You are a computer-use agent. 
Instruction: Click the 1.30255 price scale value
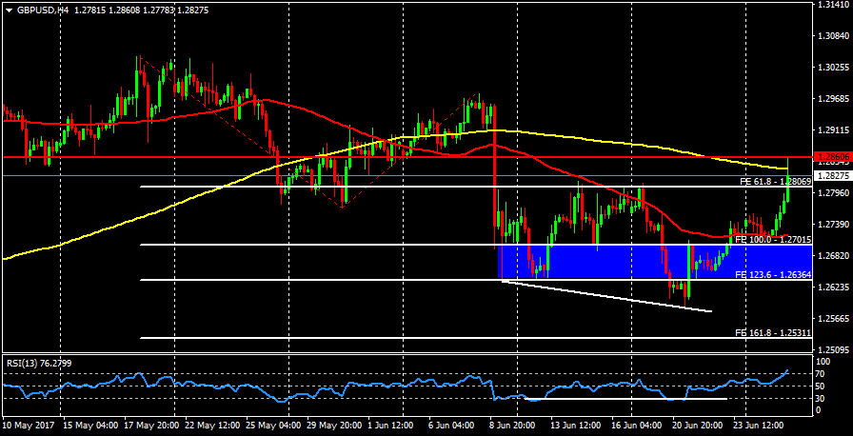click(x=833, y=67)
